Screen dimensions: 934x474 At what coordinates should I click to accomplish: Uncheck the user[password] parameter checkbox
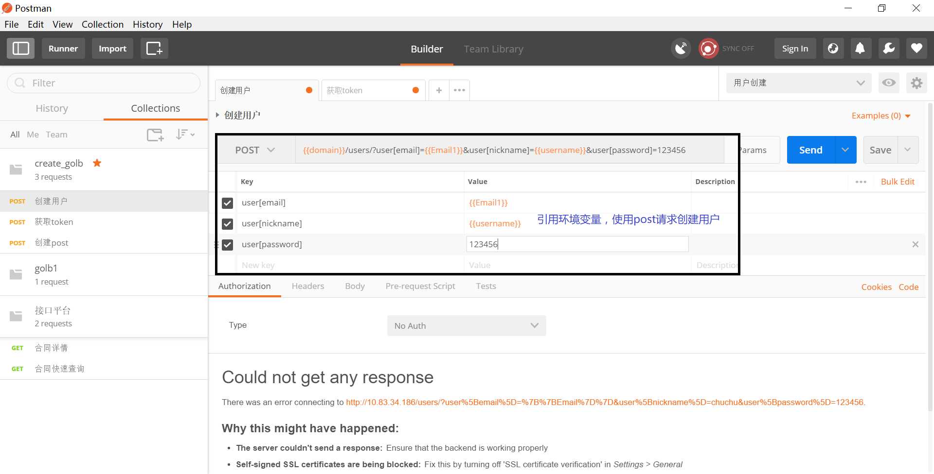tap(227, 245)
